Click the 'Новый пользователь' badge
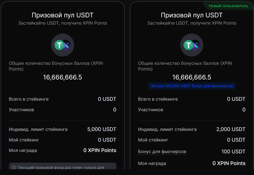The image size is (254, 175). 228,6
